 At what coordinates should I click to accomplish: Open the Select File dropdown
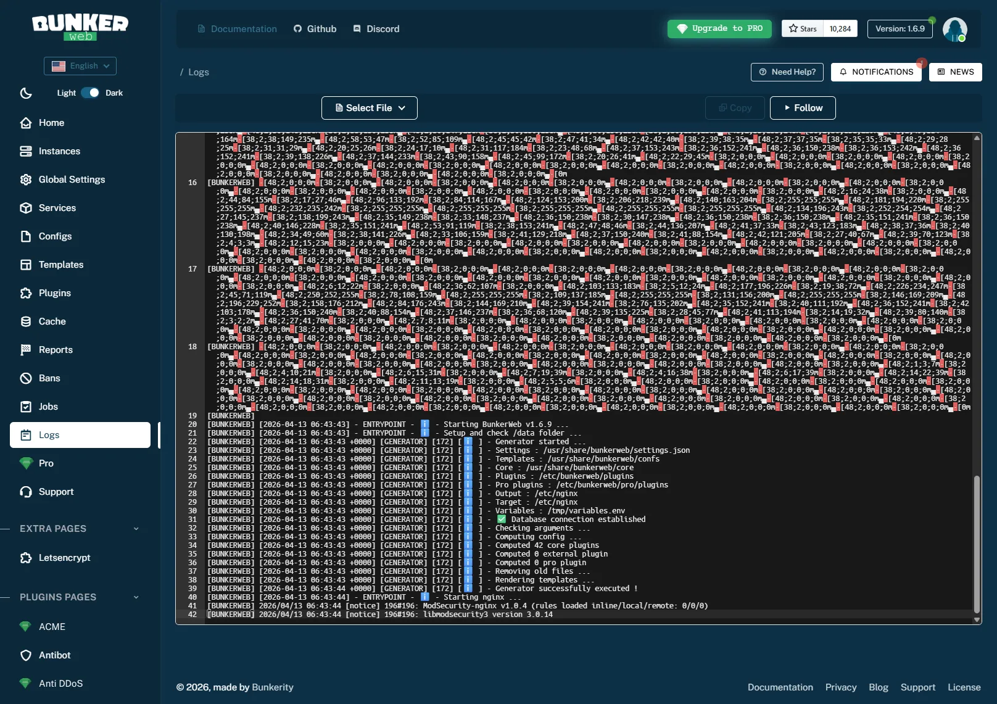click(x=369, y=108)
